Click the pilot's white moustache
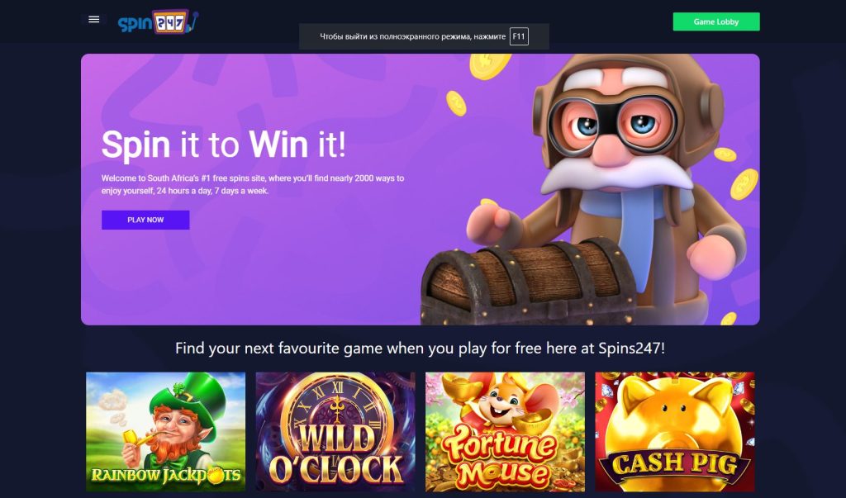846x498 pixels. (x=615, y=172)
